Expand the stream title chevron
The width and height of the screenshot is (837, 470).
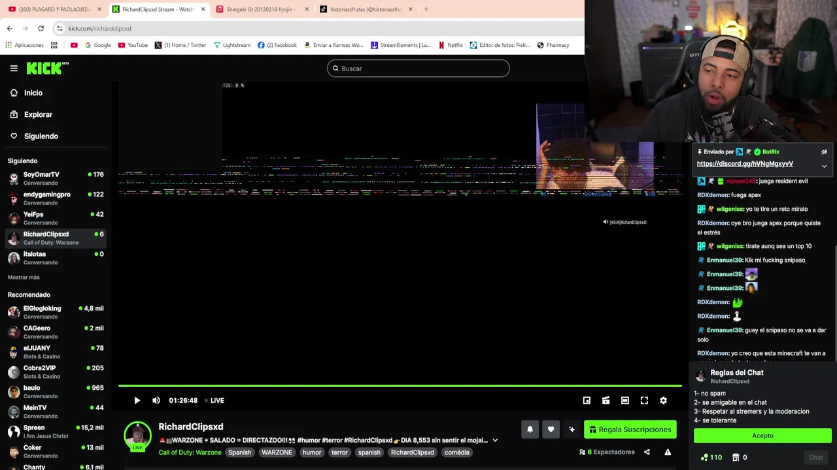tap(495, 440)
